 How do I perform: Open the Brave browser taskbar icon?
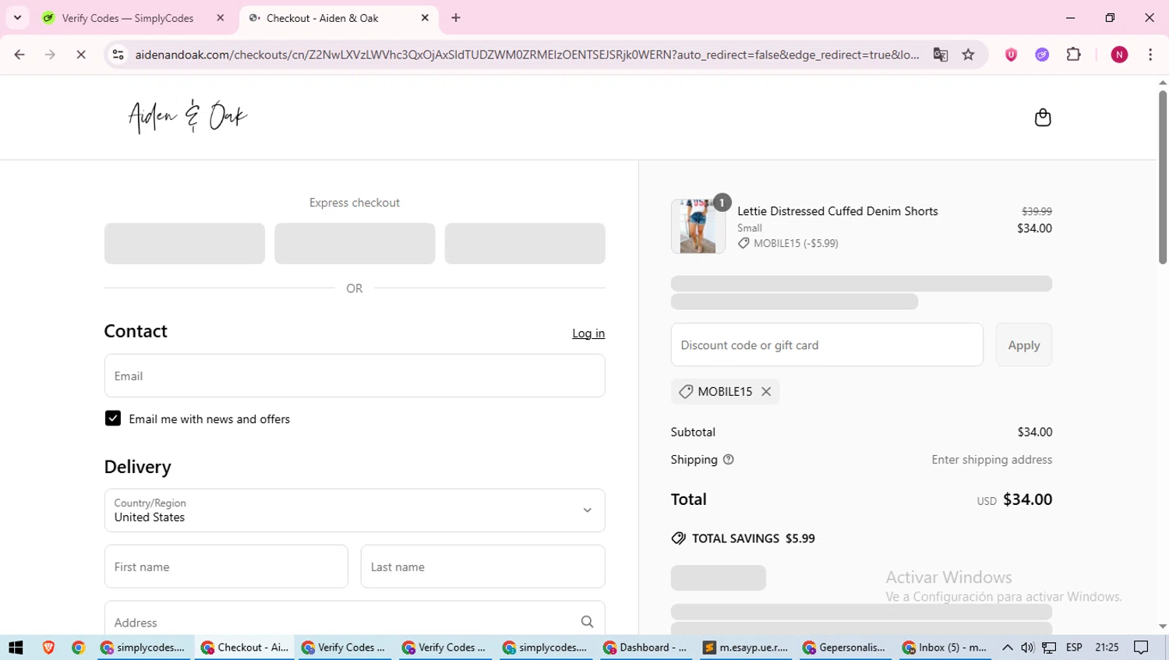pyautogui.click(x=48, y=648)
